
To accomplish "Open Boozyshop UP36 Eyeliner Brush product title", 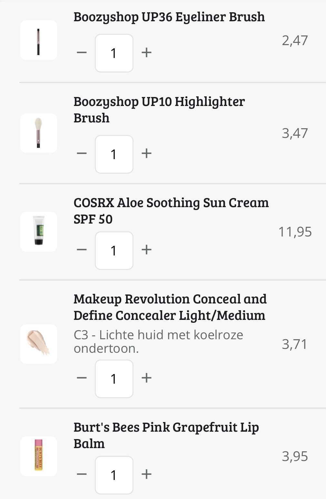I will pyautogui.click(x=169, y=17).
